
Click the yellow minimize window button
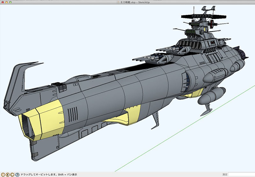pos(6,2)
